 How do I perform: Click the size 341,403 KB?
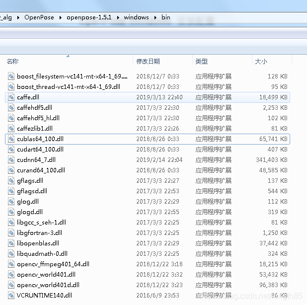[272, 160]
